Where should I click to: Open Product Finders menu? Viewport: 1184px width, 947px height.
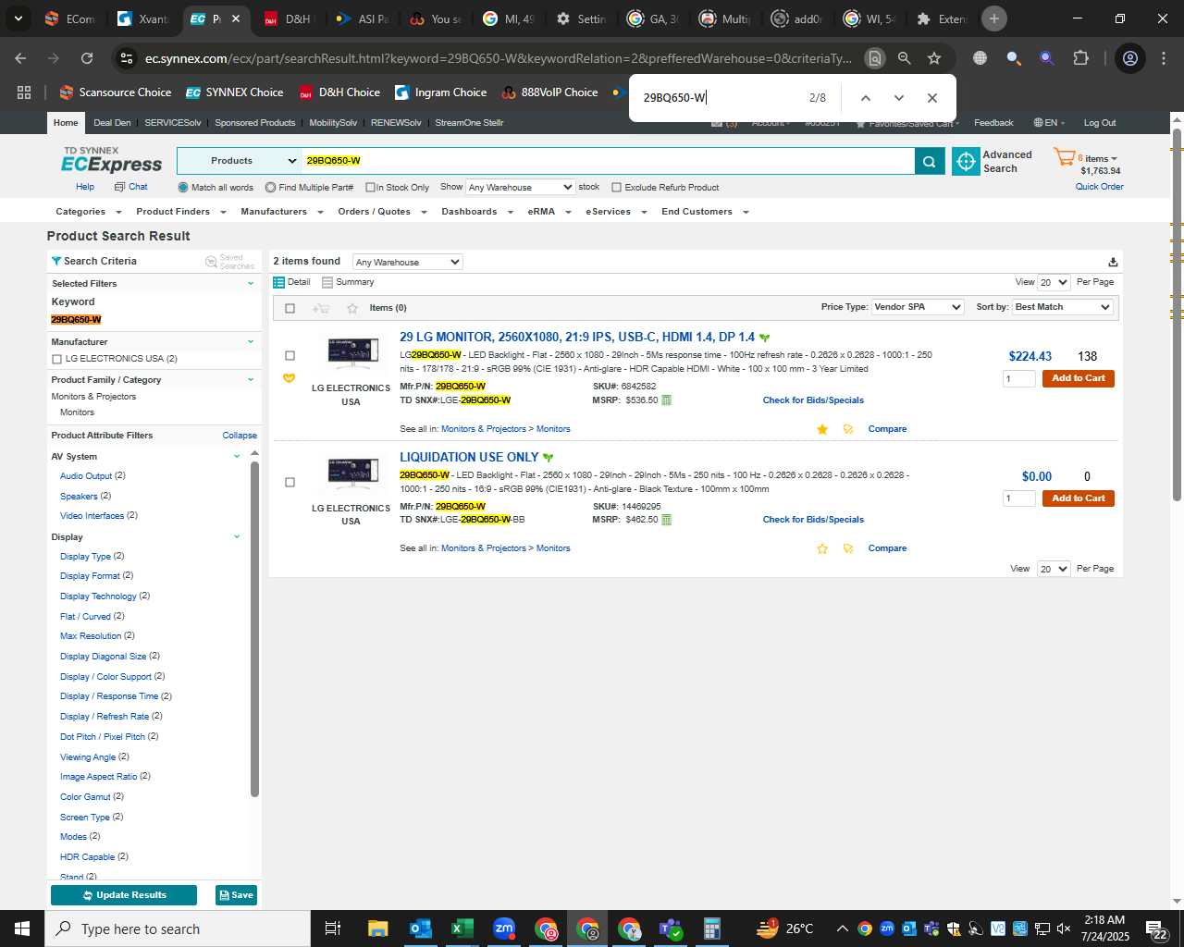pos(180,212)
